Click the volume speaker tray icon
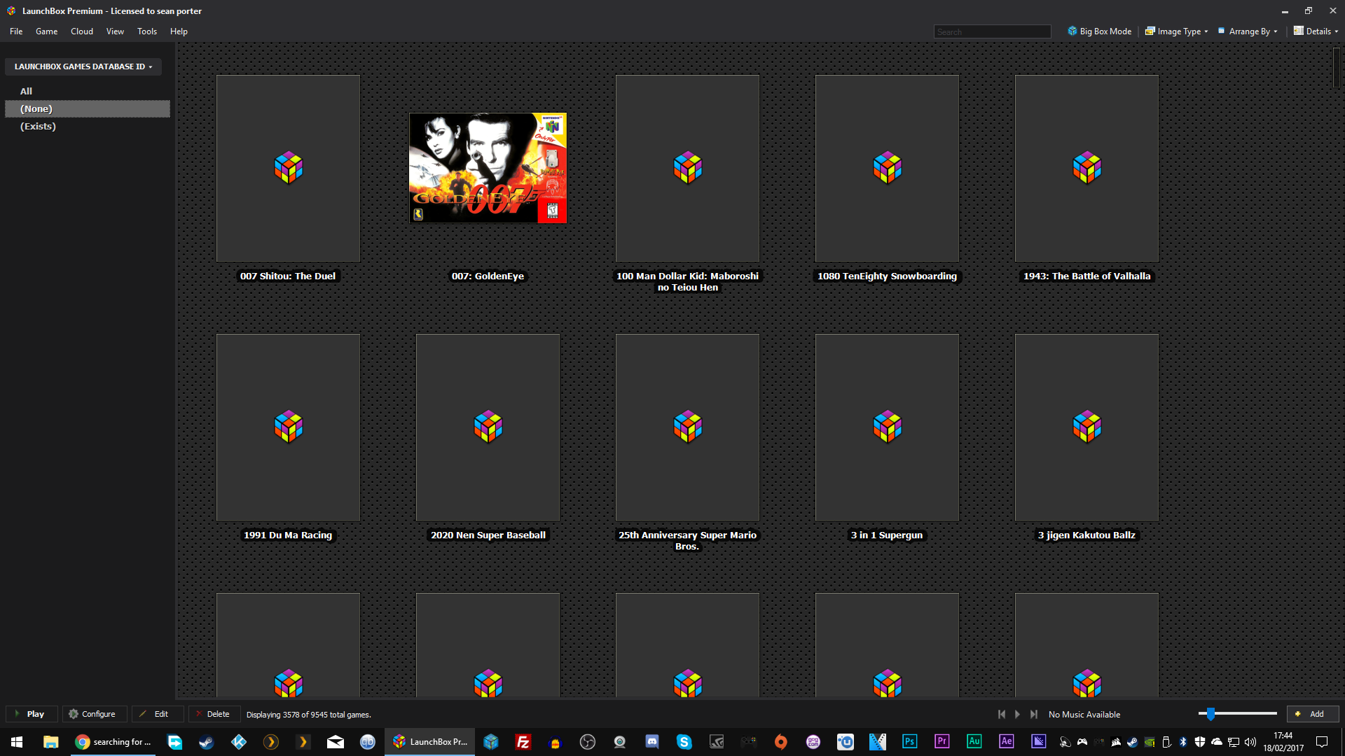 tap(1250, 742)
